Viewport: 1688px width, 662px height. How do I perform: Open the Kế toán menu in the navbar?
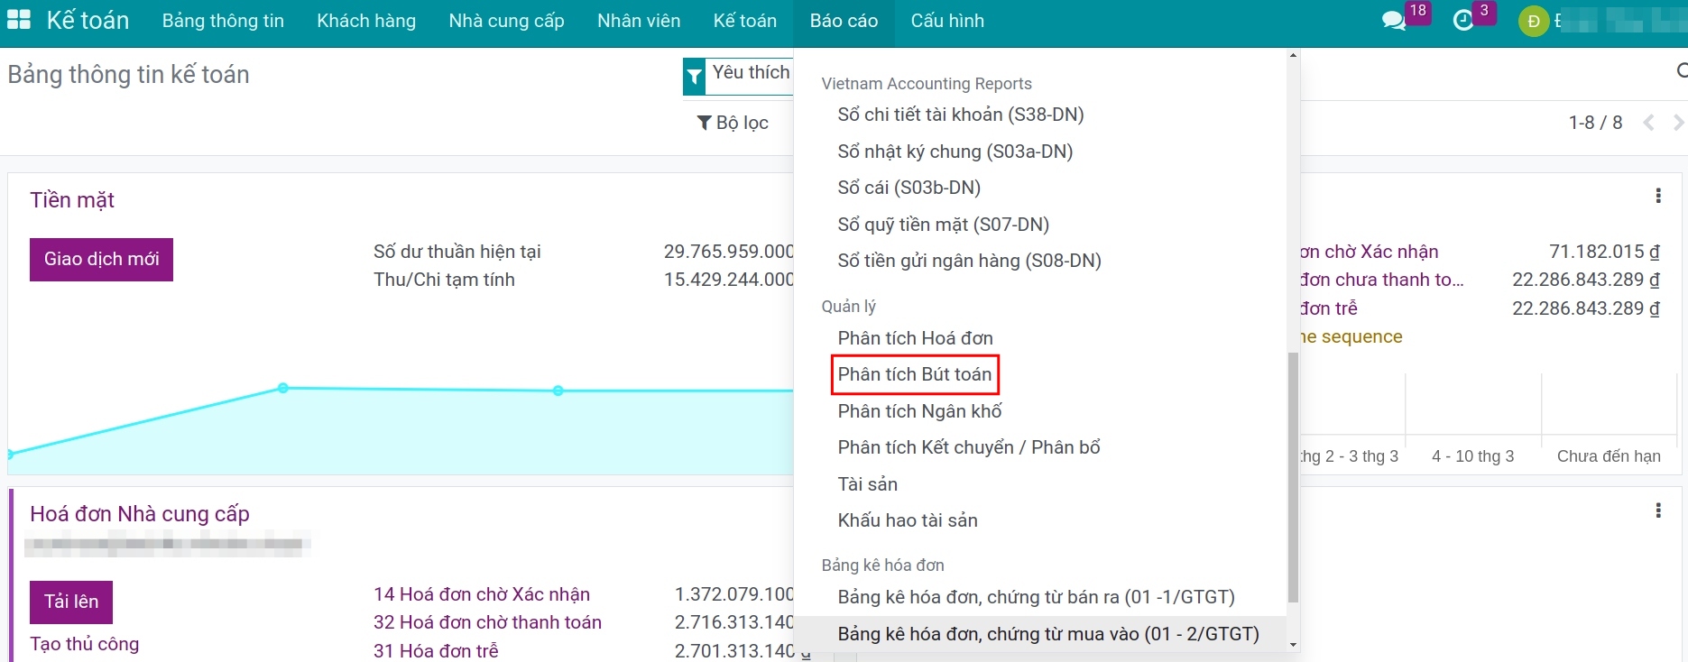pyautogui.click(x=745, y=21)
